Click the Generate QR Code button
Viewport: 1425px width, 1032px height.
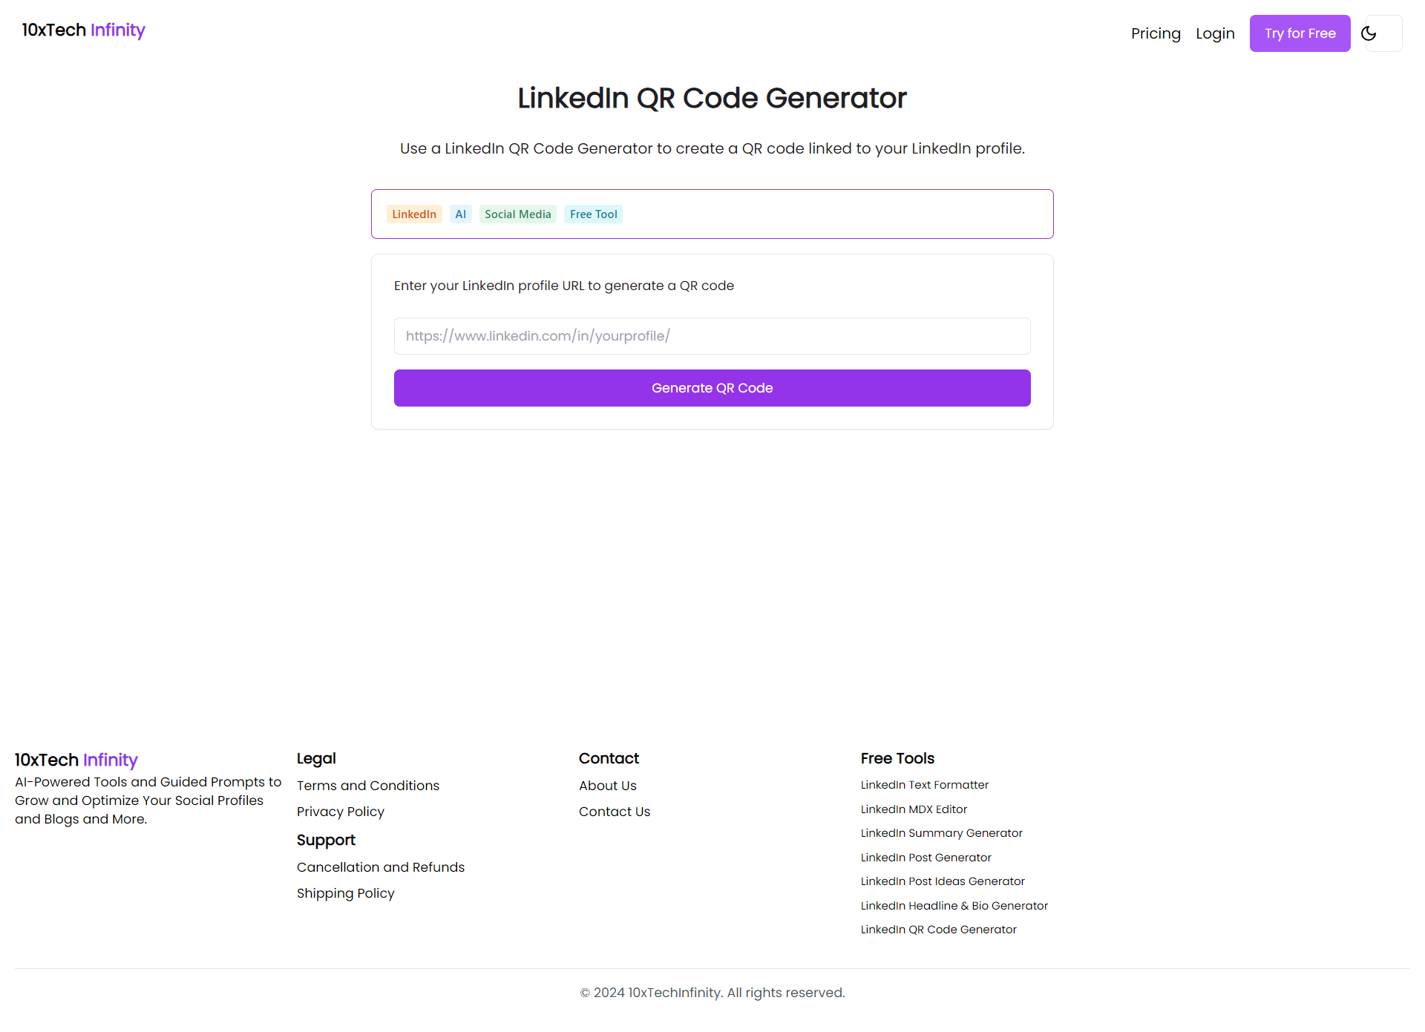712,388
